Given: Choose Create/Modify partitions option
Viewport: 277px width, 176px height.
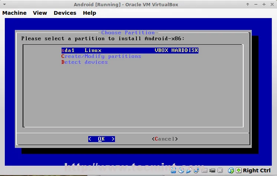Looking at the screenshot, I should coord(101,56).
